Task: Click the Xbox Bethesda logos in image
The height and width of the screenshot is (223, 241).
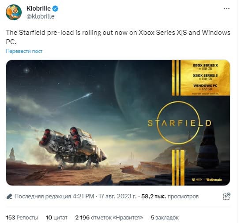Action: [207, 179]
